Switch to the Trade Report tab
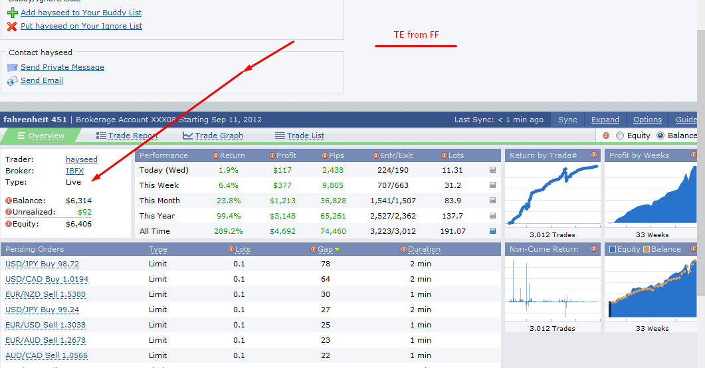This screenshot has width=705, height=368. pos(132,136)
